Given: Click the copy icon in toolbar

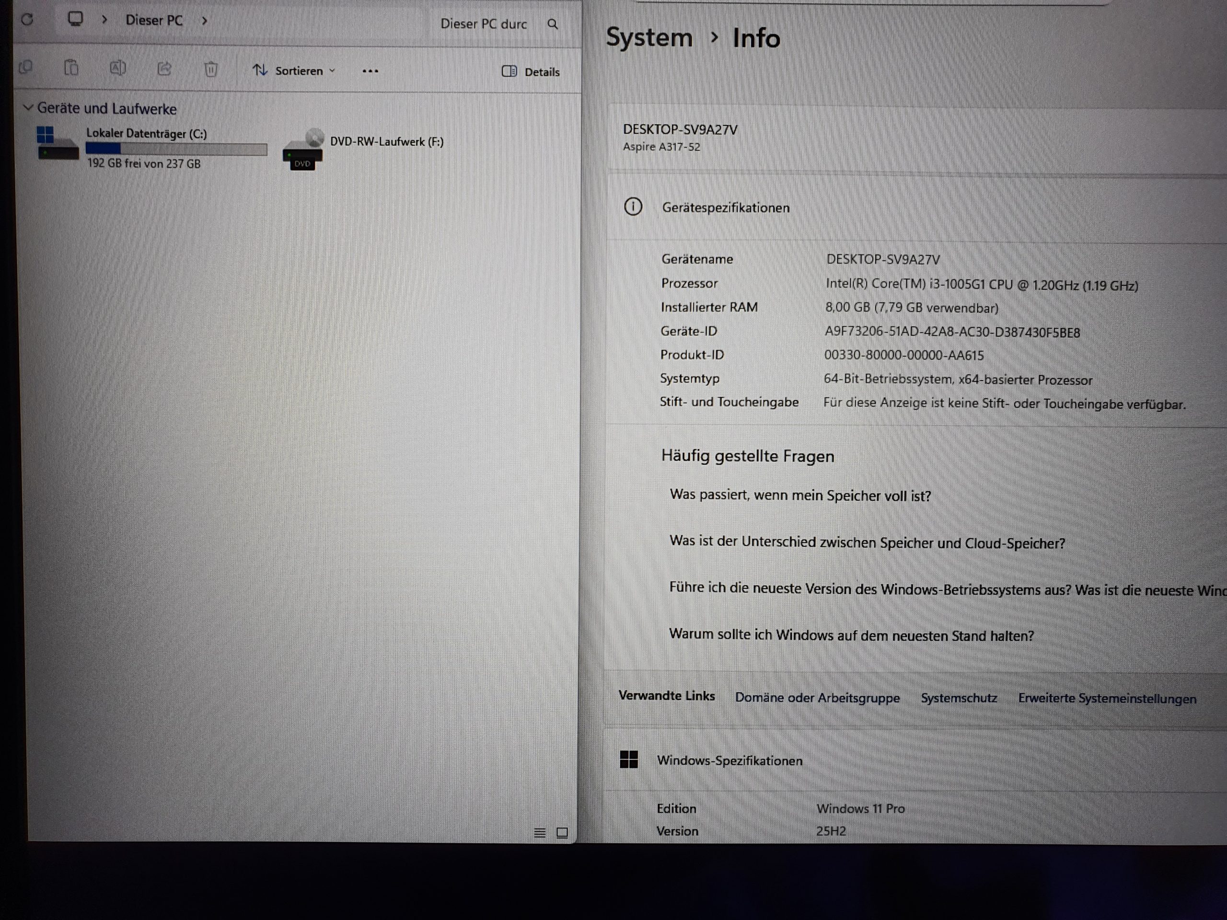Looking at the screenshot, I should coord(25,68).
